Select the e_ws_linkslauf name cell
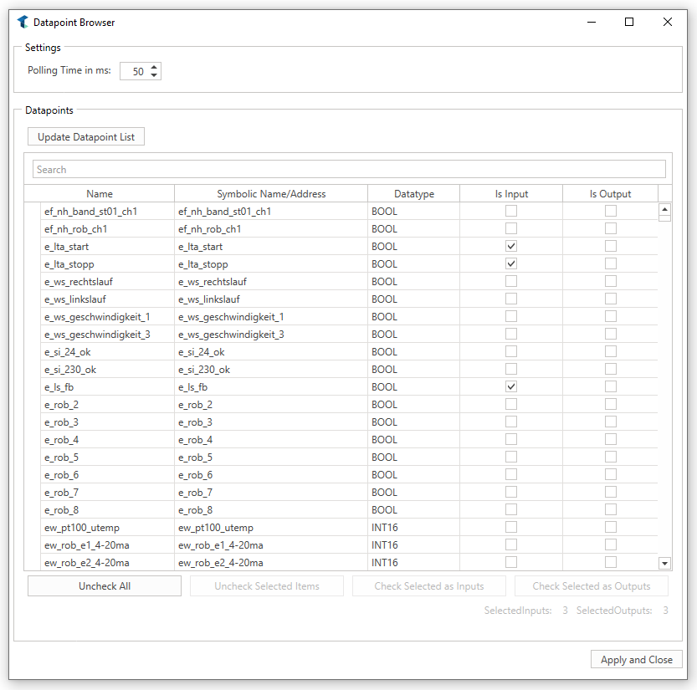The width and height of the screenshot is (697, 690). pyautogui.click(x=107, y=299)
